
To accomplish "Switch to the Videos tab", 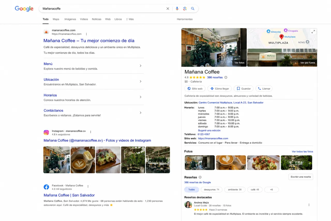I will pyautogui.click(x=84, y=19).
